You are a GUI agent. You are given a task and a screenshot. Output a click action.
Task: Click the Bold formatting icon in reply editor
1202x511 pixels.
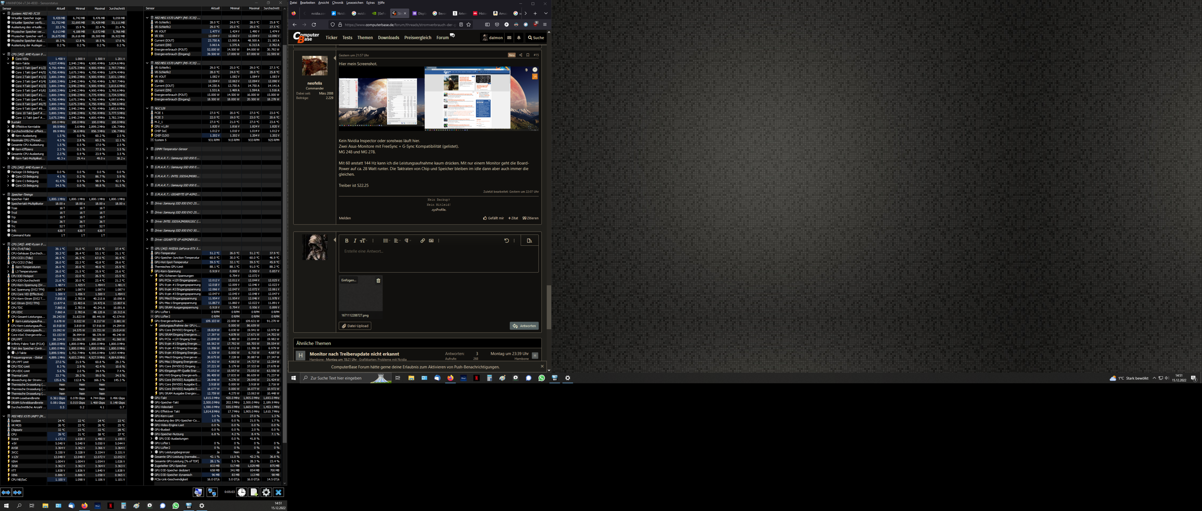coord(347,241)
